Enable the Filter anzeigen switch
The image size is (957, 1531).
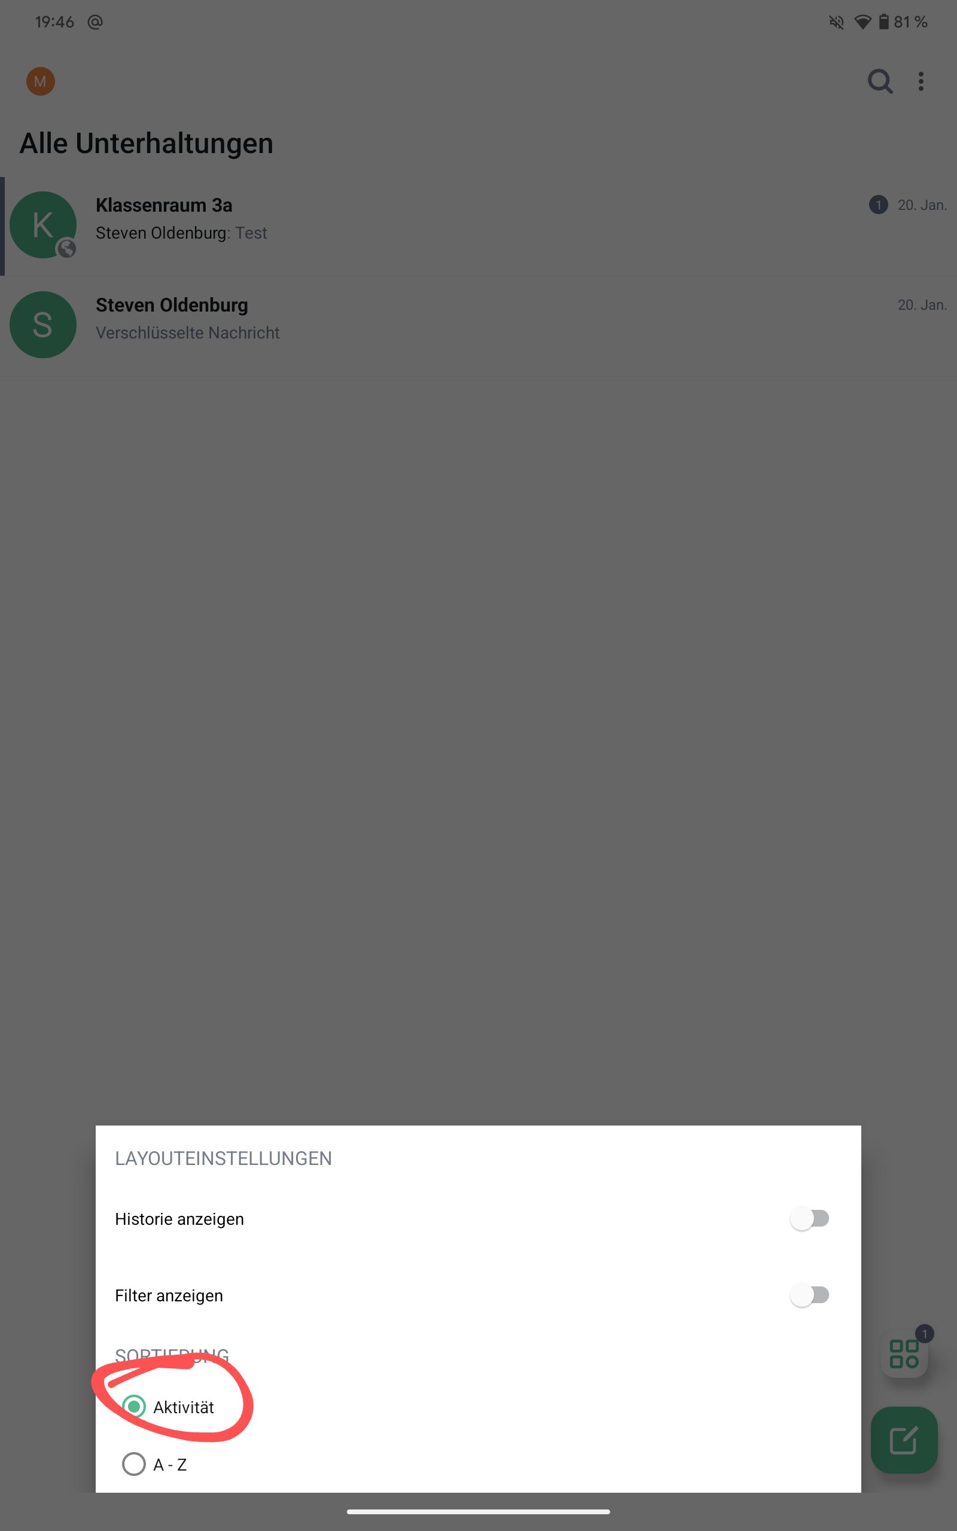809,1295
